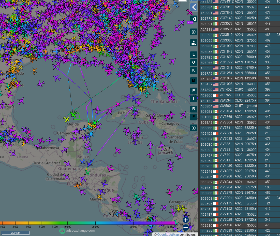Select the teal aircraft near Nassau
Image resolution: width=280 pixels, height=236 pixels.
[147, 93]
